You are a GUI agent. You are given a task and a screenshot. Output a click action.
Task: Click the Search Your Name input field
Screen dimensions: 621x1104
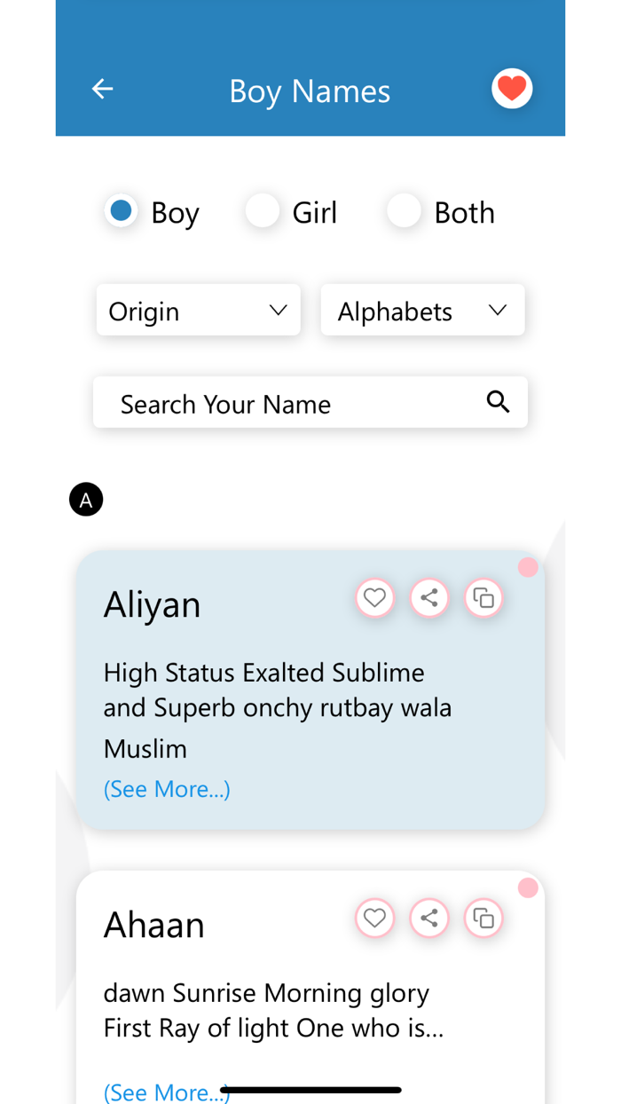click(266, 402)
